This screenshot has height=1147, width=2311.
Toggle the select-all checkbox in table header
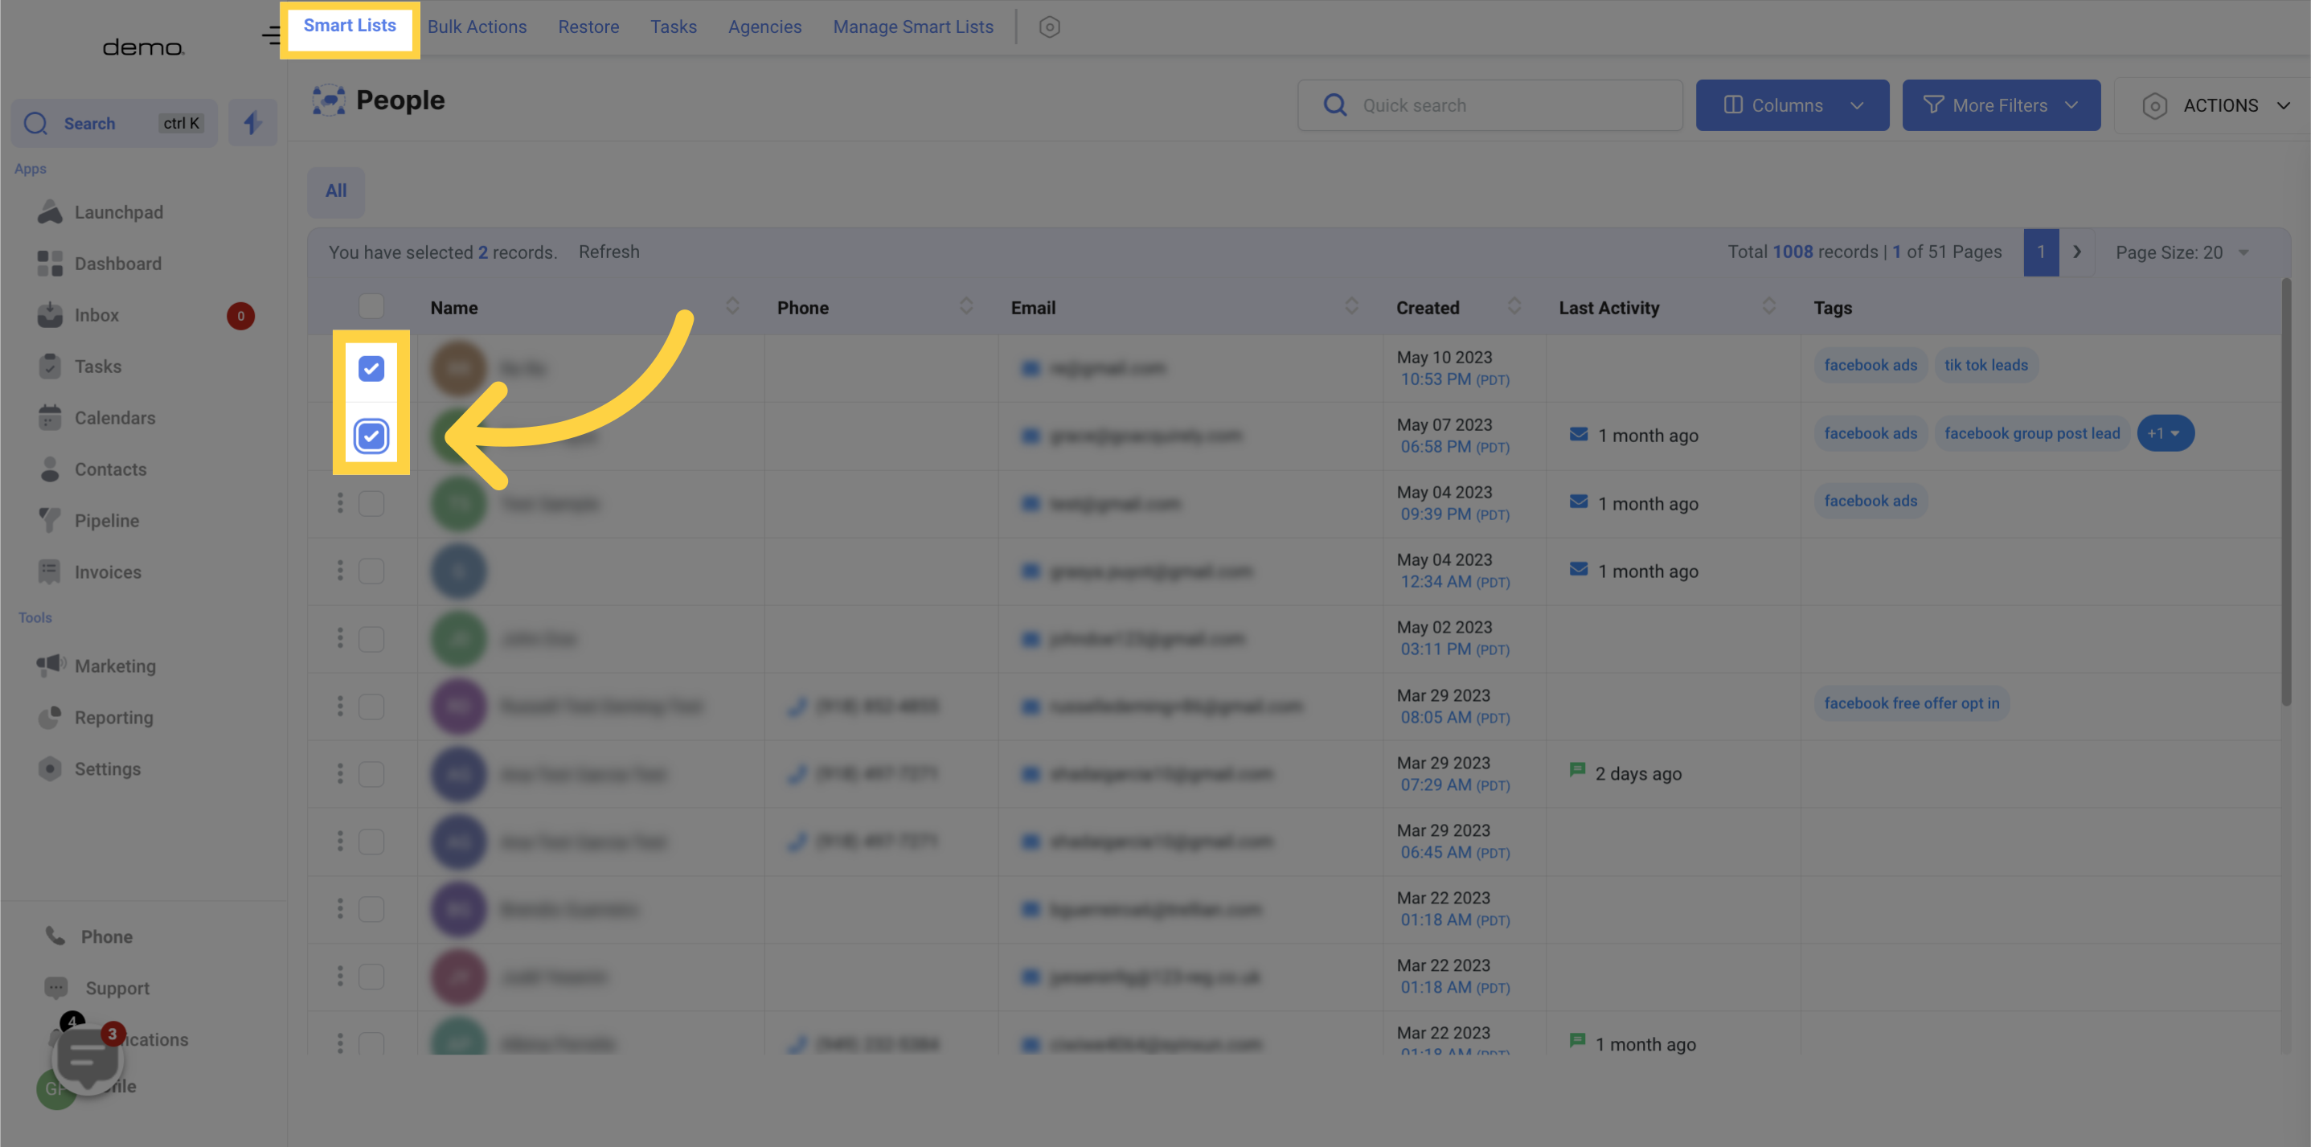click(x=371, y=305)
